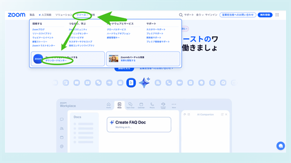This screenshot has width=291, height=163.
Task: Open the search magnifier in the header
Action: [x=181, y=15]
